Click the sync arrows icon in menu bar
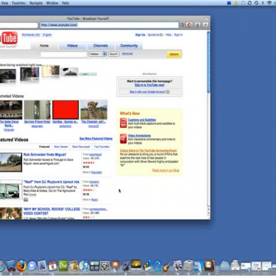Viewport: 276px width, 276px height. (x=250, y=3)
